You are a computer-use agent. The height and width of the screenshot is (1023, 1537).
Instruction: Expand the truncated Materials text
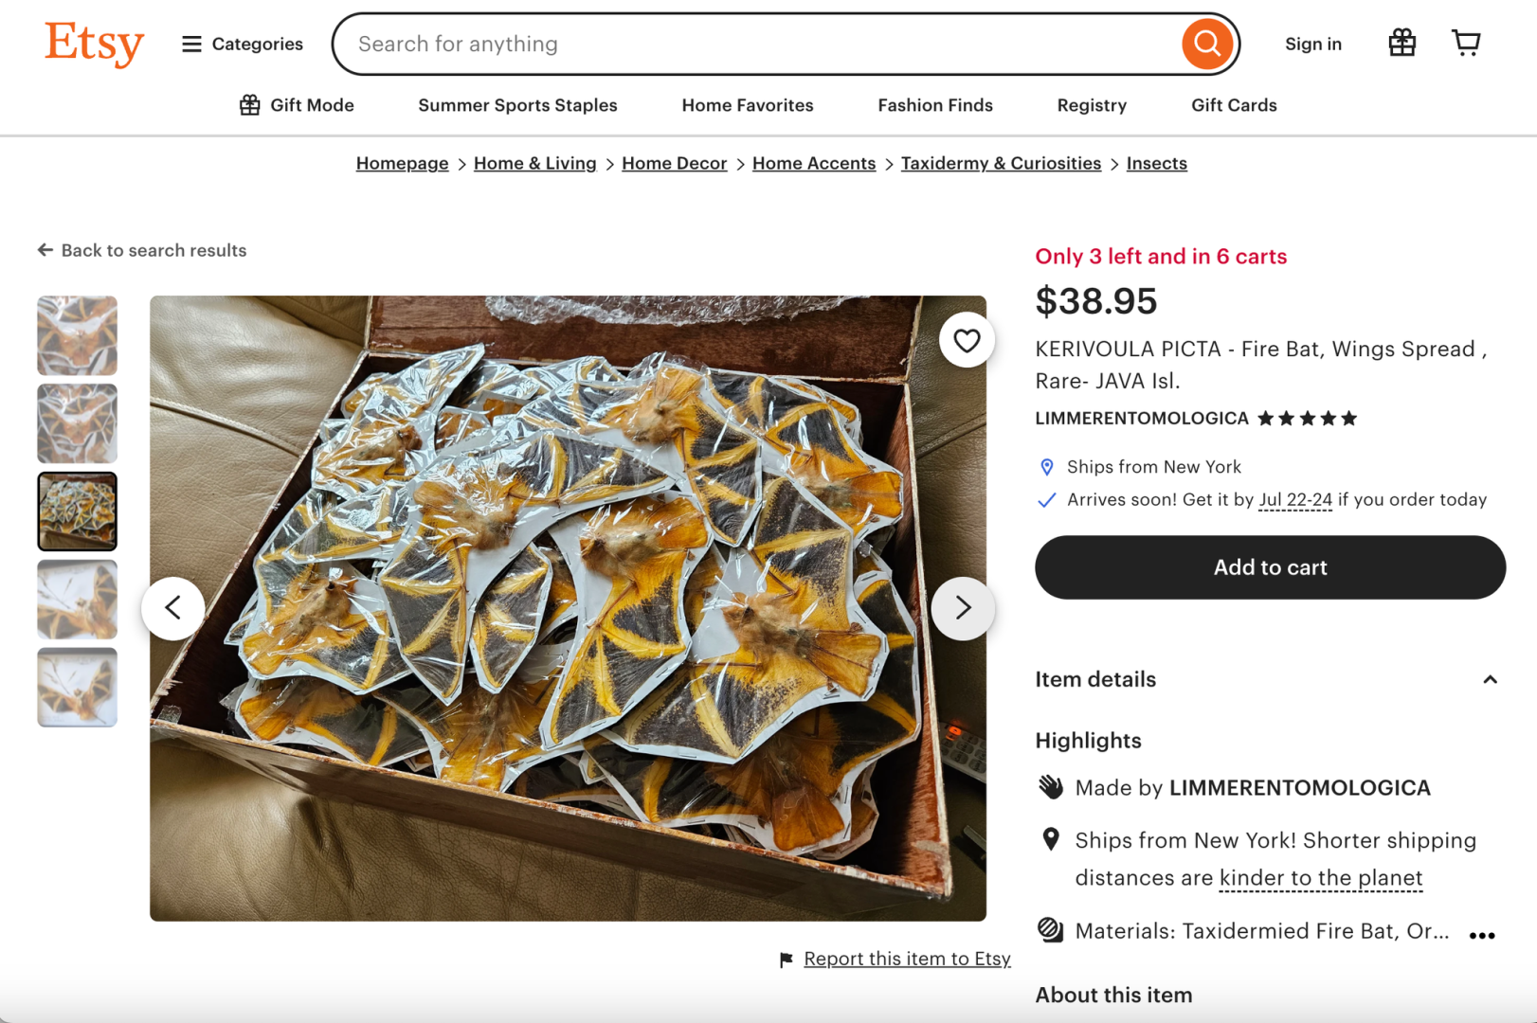[1480, 935]
